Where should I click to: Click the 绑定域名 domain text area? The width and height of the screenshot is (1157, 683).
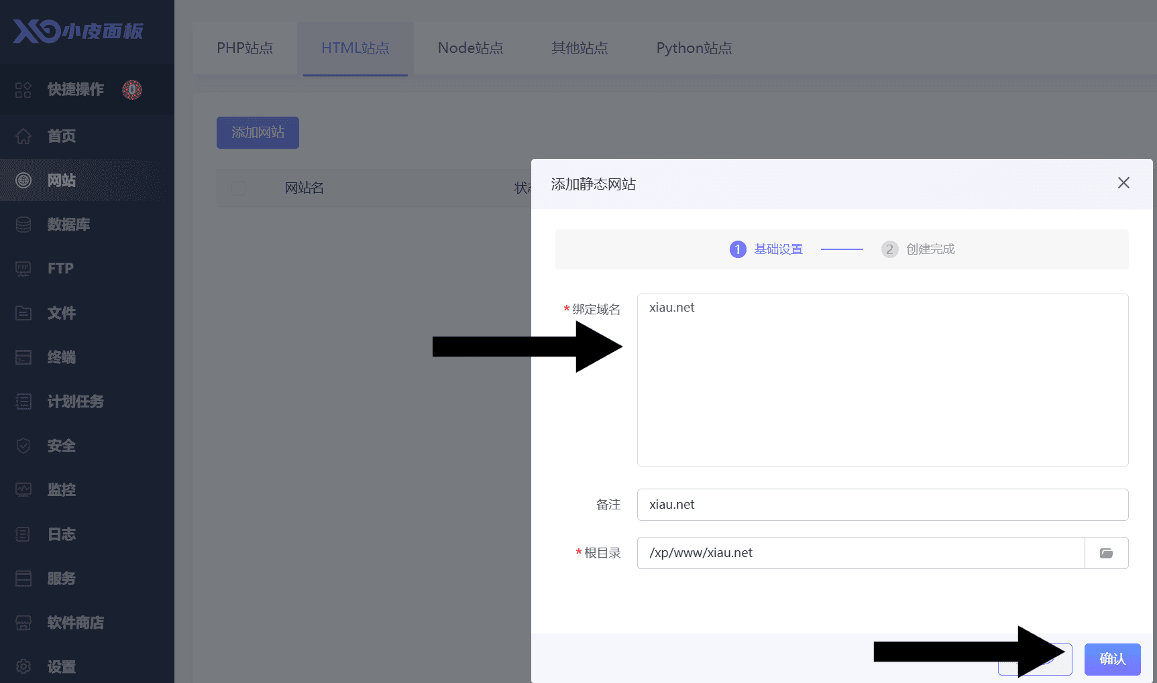coord(882,379)
